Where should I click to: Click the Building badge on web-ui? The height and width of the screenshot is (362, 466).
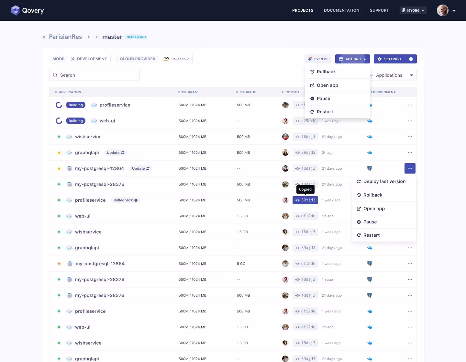click(x=76, y=121)
